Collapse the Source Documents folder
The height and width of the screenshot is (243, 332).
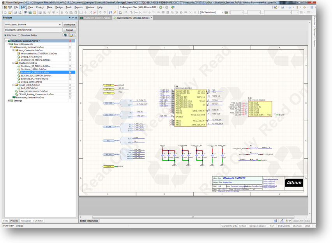[x=9, y=44]
